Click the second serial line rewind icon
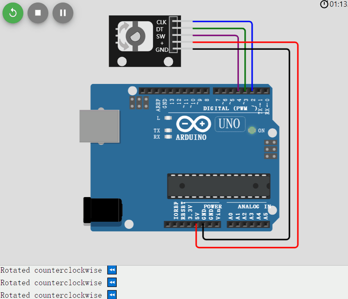This screenshot has height=299, width=348. (112, 282)
